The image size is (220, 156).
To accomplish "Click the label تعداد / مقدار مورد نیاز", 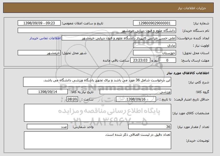I will click(193, 127).
